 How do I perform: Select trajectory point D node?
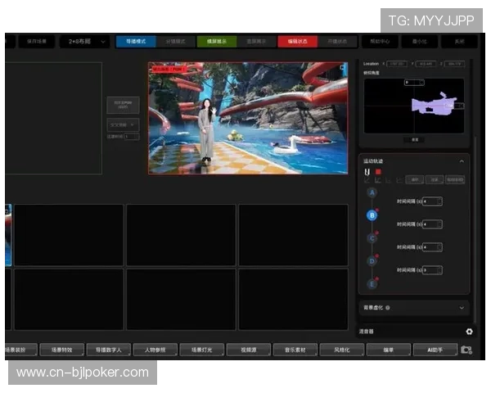(x=372, y=261)
